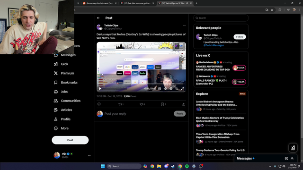Screen dimensions: 303x170
Task: Switch to the Asmon holocaust browser tab
Action: click(99, 3)
